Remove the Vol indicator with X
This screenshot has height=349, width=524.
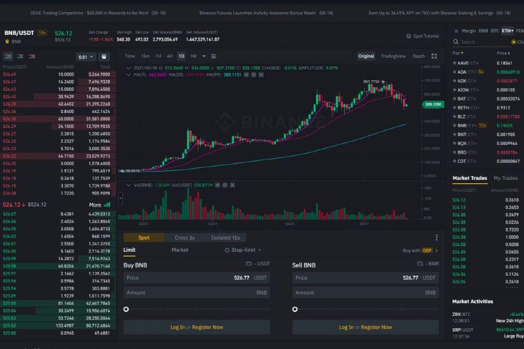(232, 185)
